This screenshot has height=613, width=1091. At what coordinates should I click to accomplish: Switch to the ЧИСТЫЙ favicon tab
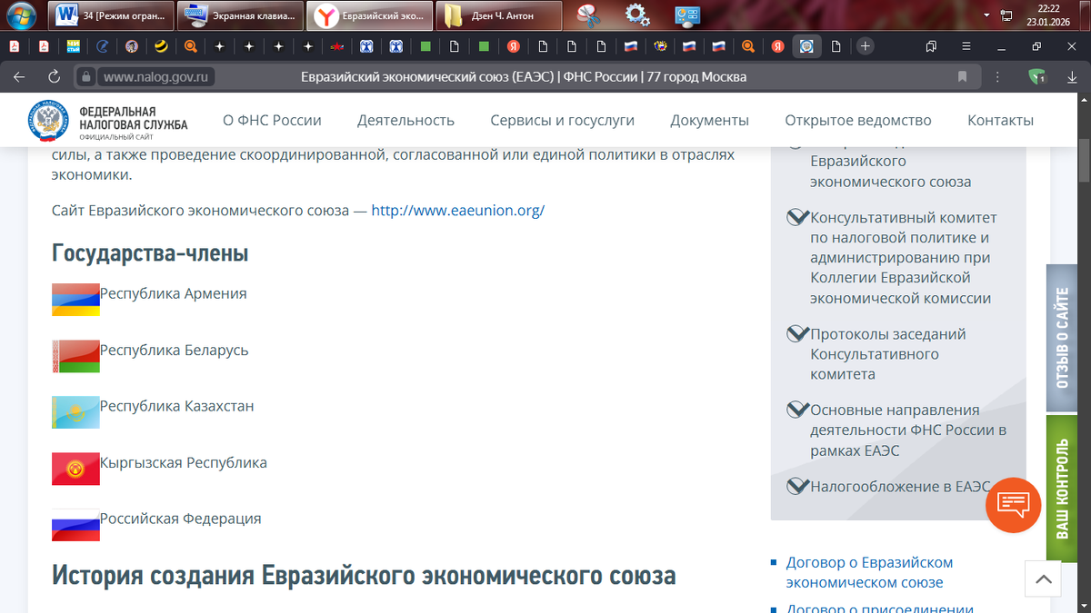point(73,45)
